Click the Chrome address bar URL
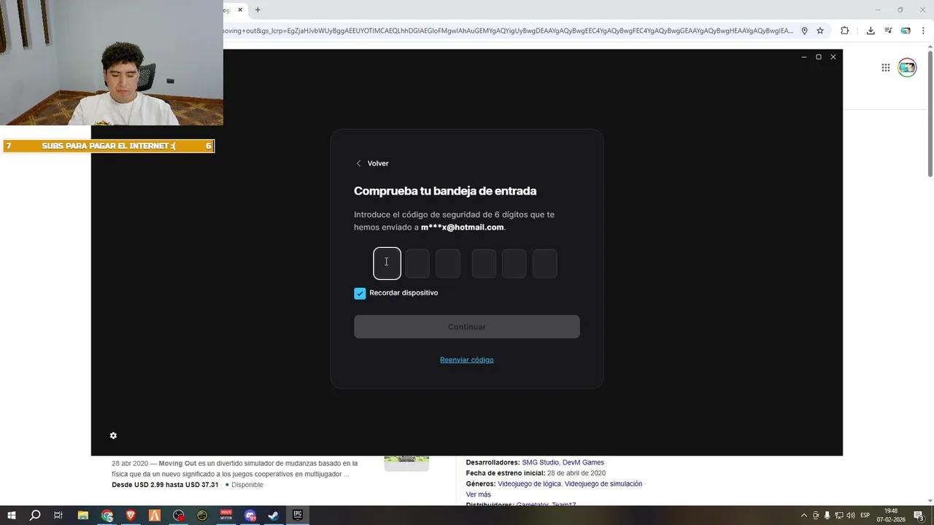934x525 pixels. [508, 31]
